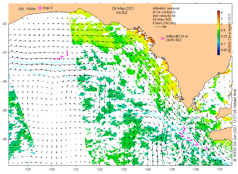Screen dimensions: 238x174
Task: Click the colorbar tick value 0.25
Action: (x=224, y=36)
